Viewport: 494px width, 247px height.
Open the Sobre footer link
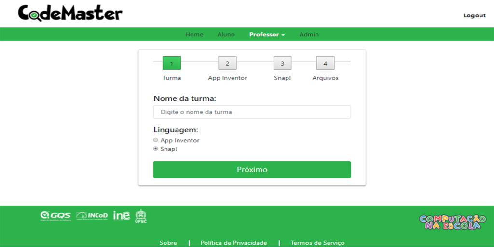[168, 243]
